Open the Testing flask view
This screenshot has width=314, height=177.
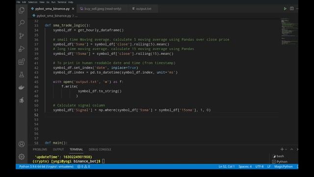[x=22, y=75]
